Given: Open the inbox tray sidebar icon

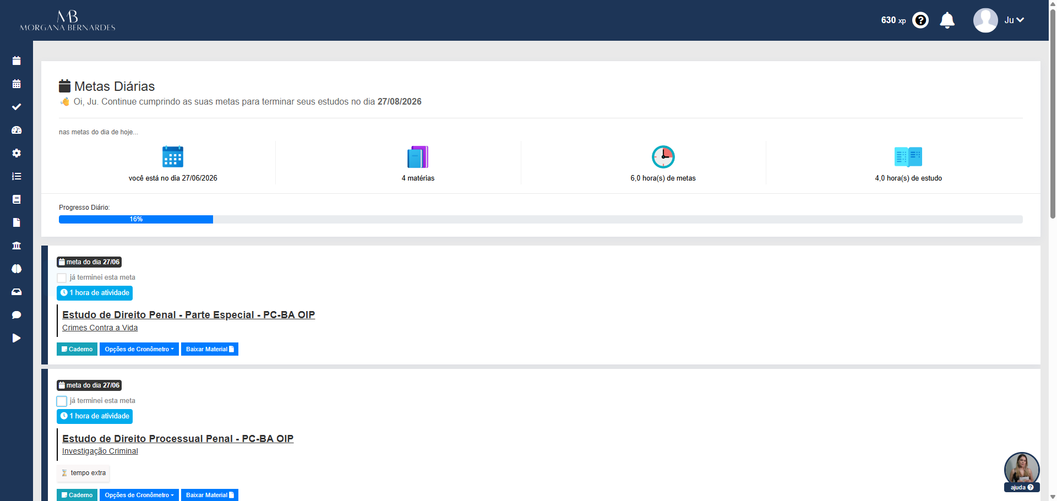Looking at the screenshot, I should [17, 292].
